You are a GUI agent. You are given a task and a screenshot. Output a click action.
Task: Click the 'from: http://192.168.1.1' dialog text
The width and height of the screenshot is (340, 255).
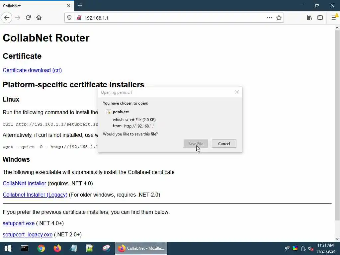click(x=133, y=126)
